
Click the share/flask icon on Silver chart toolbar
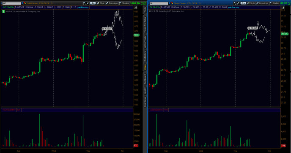pos(235,3)
